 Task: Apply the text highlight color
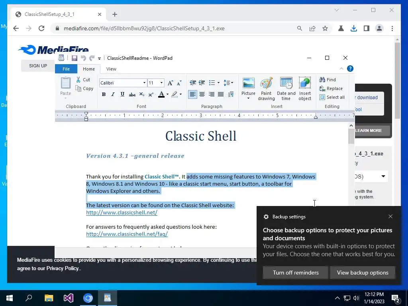coord(175,94)
